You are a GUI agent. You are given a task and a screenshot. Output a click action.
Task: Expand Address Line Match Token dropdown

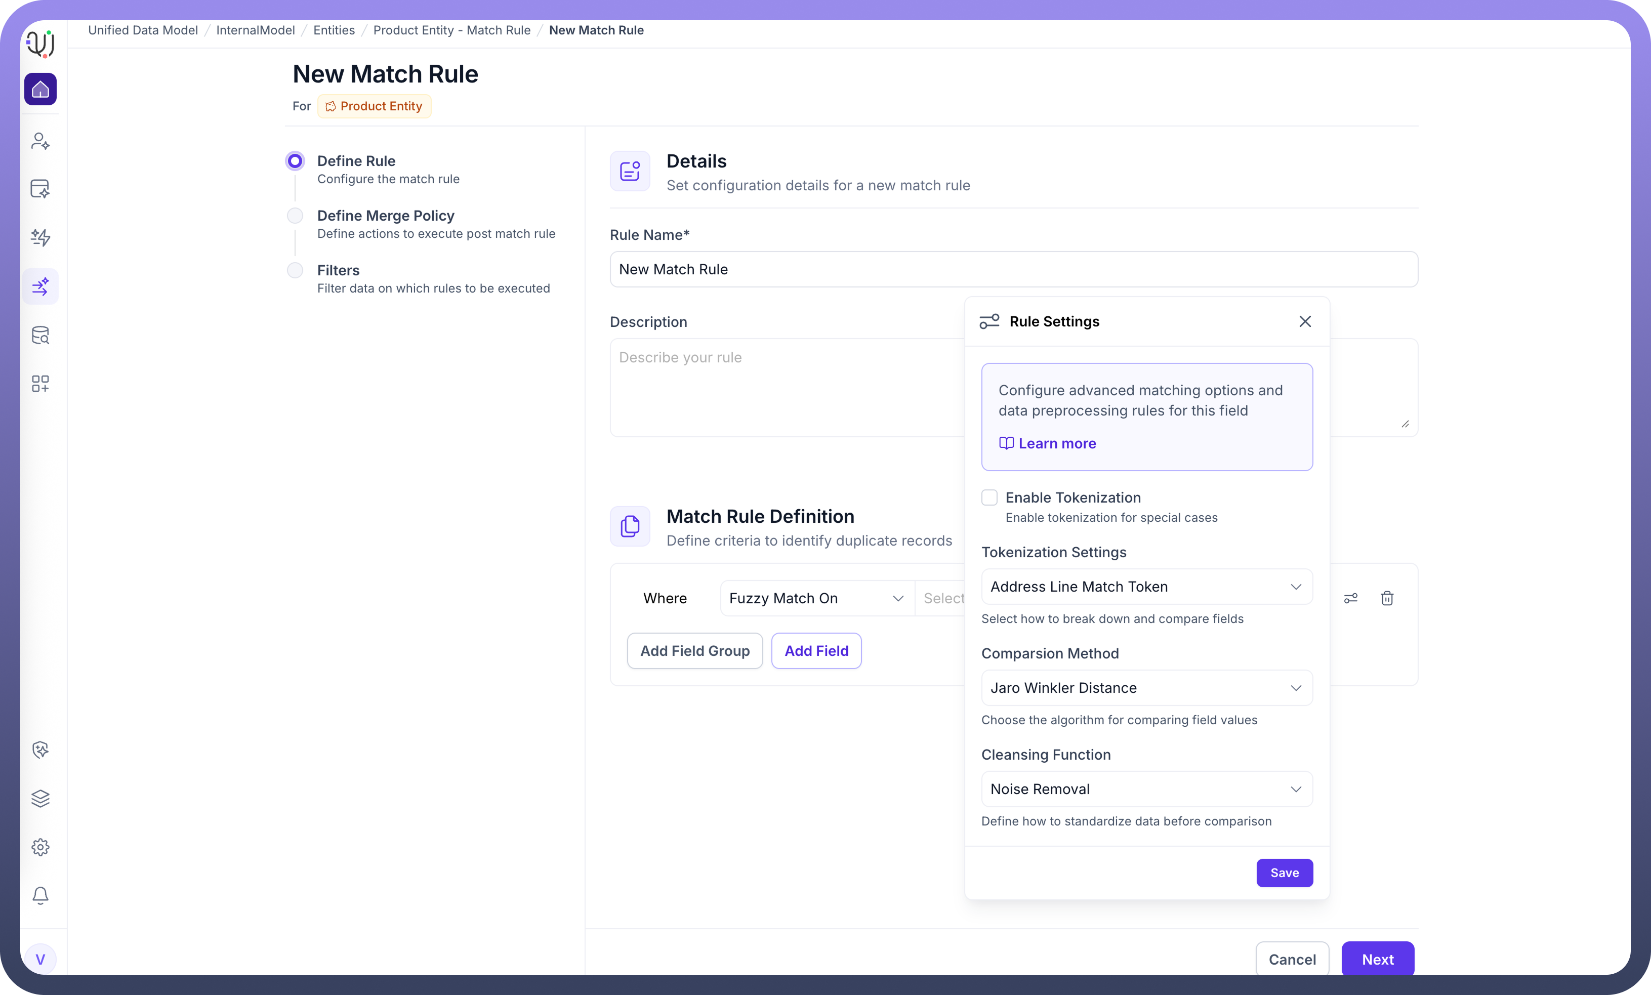(x=1146, y=587)
